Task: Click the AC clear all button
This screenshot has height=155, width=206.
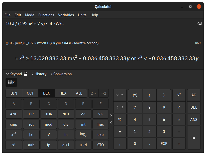Action: [x=194, y=95]
